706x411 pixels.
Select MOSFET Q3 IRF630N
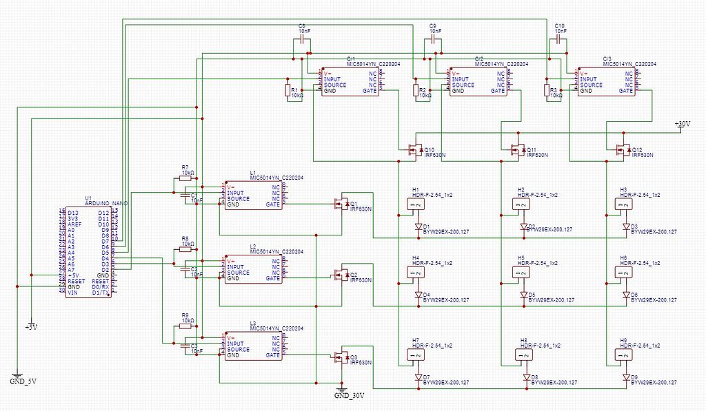pos(341,357)
